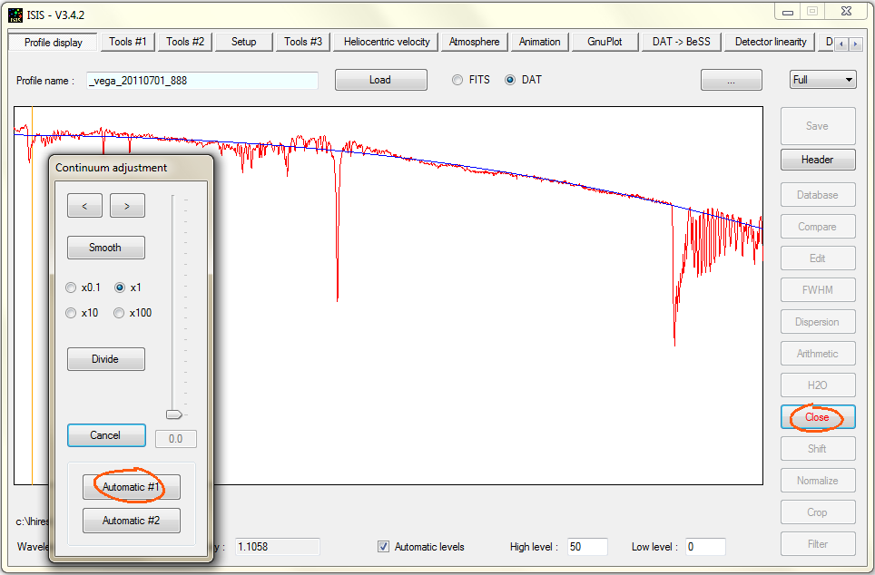The image size is (875, 575).
Task: Click the ISIS application icon in title bar
Action: pyautogui.click(x=15, y=12)
